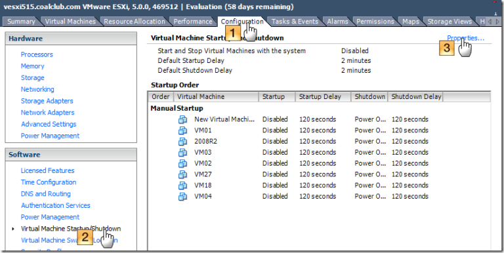
Task: Select the VM27 virtual machine icon
Action: point(182,174)
